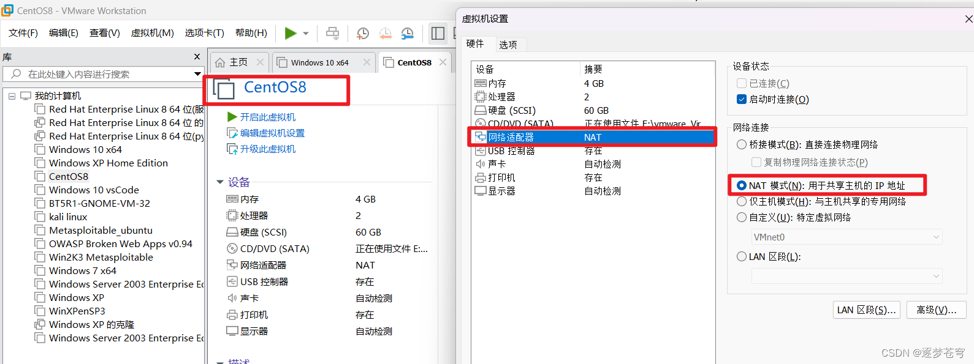Click 显示器 icon in CentOS8 summary
The width and height of the screenshot is (974, 364).
coord(232,331)
